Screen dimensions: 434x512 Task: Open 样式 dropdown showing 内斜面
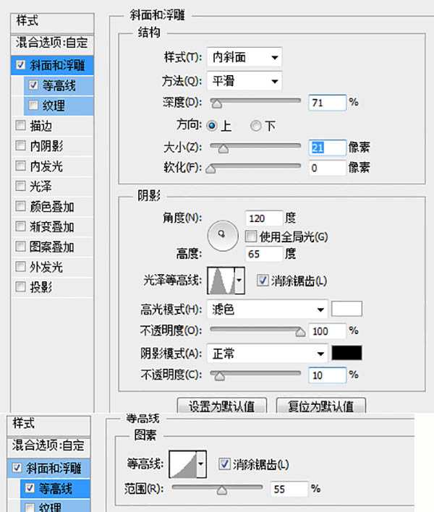coord(244,57)
